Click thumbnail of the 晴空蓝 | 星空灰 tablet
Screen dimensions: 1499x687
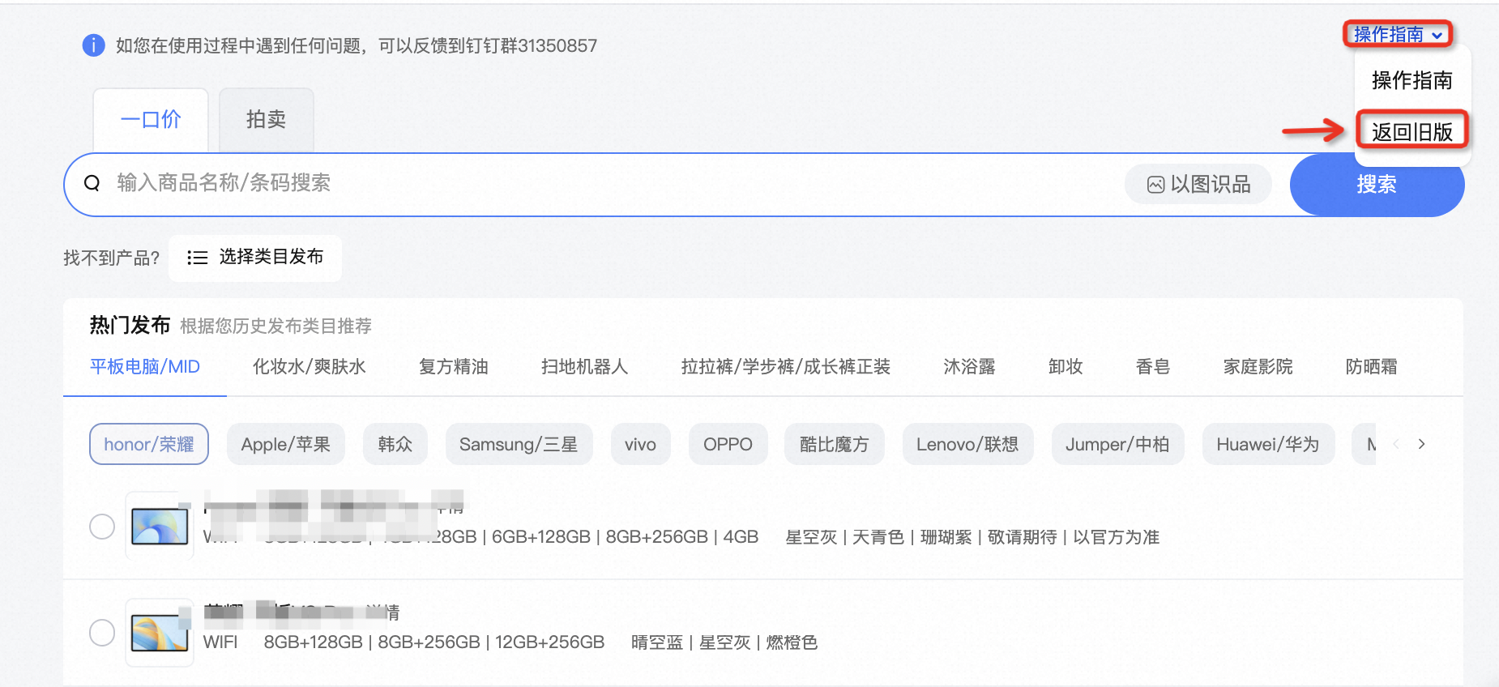pyautogui.click(x=160, y=633)
